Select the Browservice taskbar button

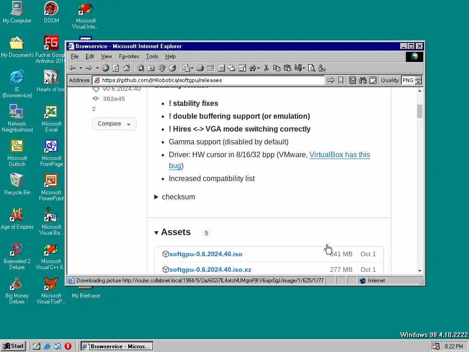pos(117,346)
